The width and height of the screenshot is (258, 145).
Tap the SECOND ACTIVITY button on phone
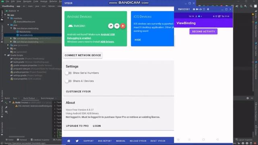(203, 31)
